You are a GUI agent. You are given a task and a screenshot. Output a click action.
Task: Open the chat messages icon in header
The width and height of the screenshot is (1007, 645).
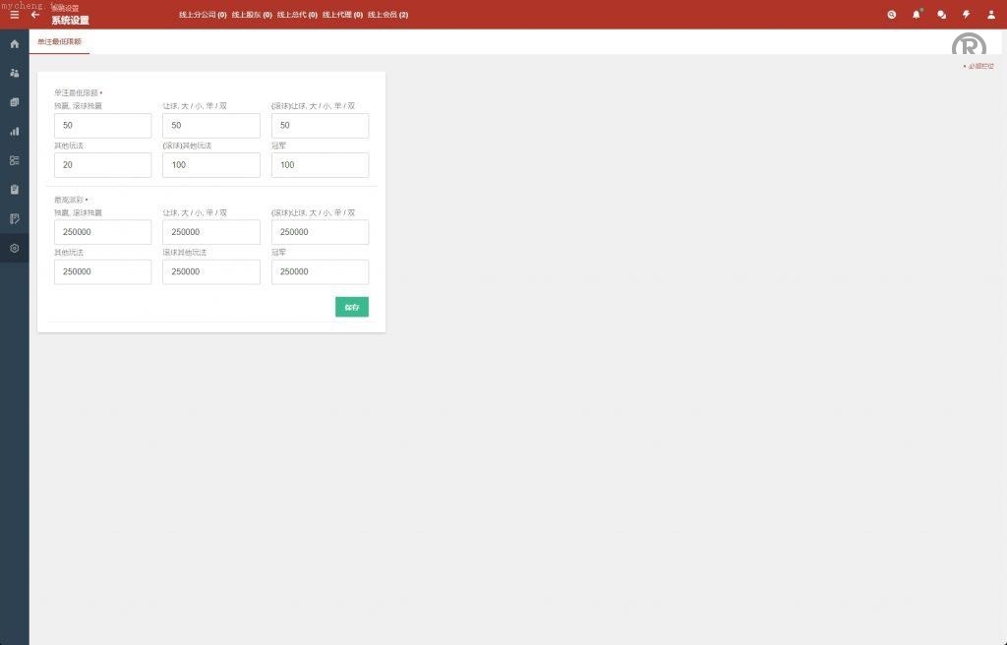coord(941,15)
